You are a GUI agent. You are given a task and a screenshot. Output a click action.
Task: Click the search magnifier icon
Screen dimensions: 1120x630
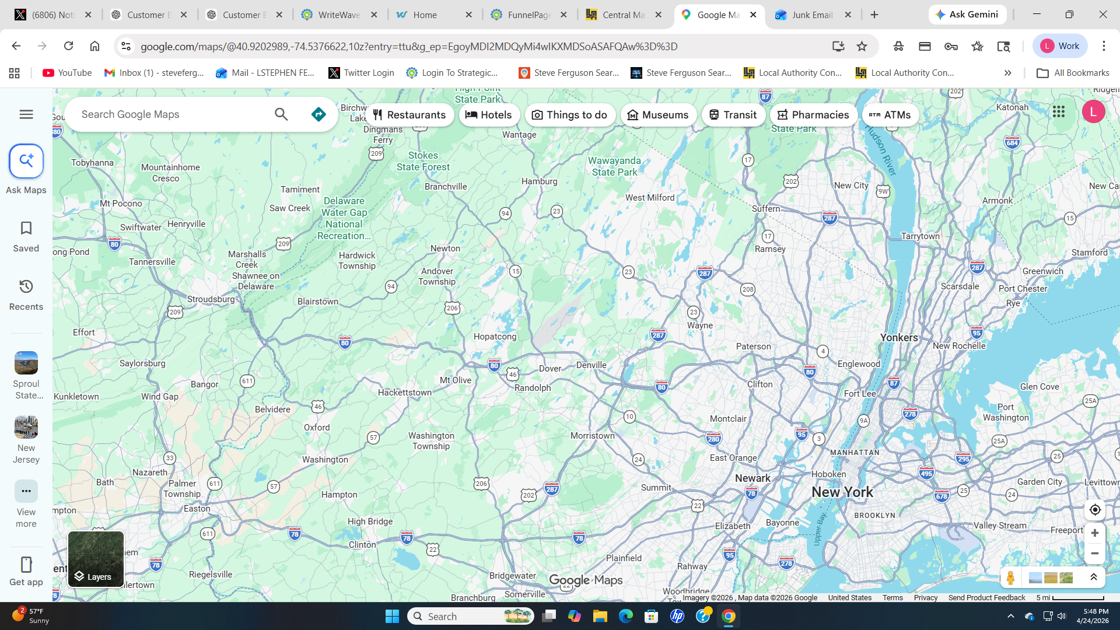(281, 114)
